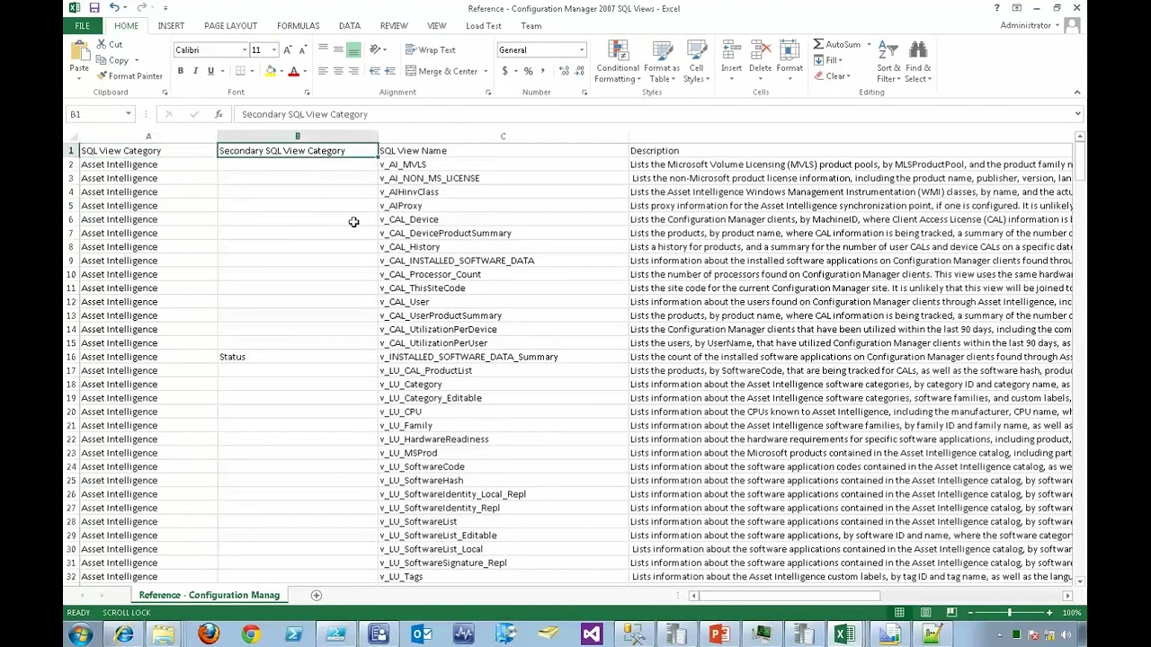This screenshot has height=647, width=1151.
Task: Apply comma style
Action: click(542, 71)
